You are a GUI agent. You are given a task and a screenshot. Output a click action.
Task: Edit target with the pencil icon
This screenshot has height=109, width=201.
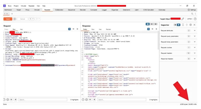[x=183, y=19]
